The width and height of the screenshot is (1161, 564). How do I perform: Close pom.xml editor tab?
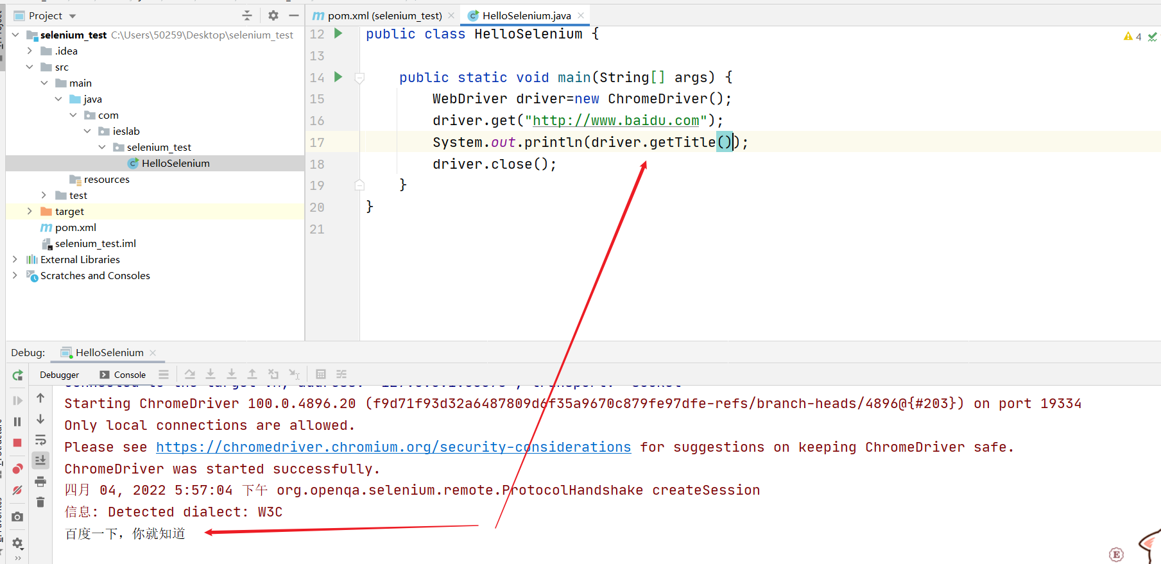click(x=451, y=15)
